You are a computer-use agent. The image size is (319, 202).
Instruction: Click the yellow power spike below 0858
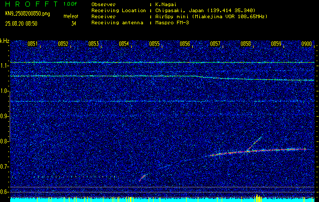click(x=258, y=198)
